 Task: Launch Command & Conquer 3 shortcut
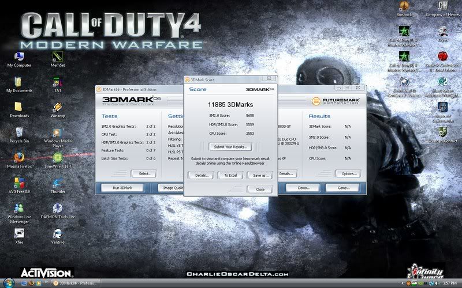(x=404, y=87)
